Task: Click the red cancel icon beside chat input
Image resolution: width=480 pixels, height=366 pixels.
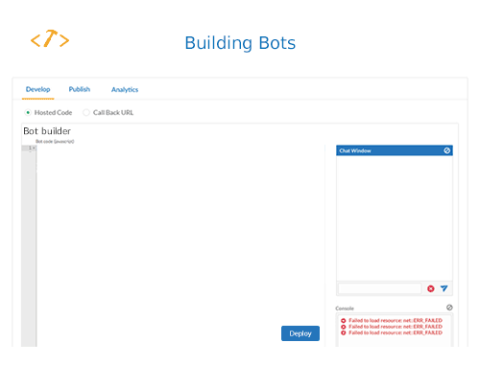Action: point(431,288)
